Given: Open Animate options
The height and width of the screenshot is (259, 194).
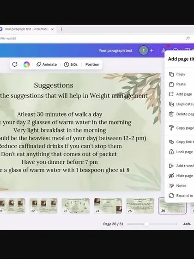Looking at the screenshot, I should [46, 64].
